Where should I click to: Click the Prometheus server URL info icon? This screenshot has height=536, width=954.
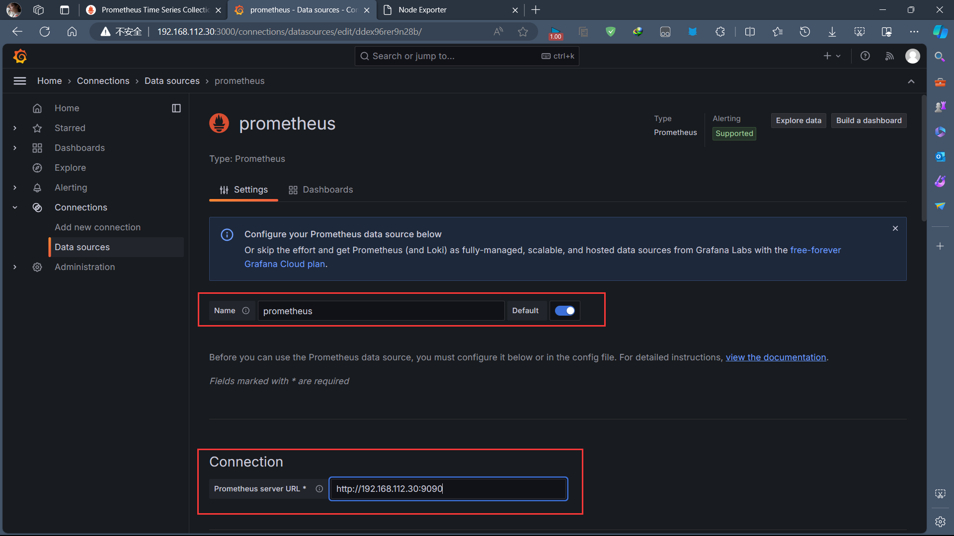[x=319, y=489]
